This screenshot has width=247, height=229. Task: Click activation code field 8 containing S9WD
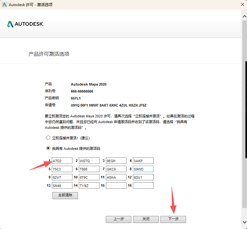[x=143, y=169]
